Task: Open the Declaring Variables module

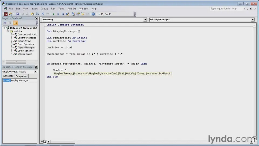Action: 27,38
